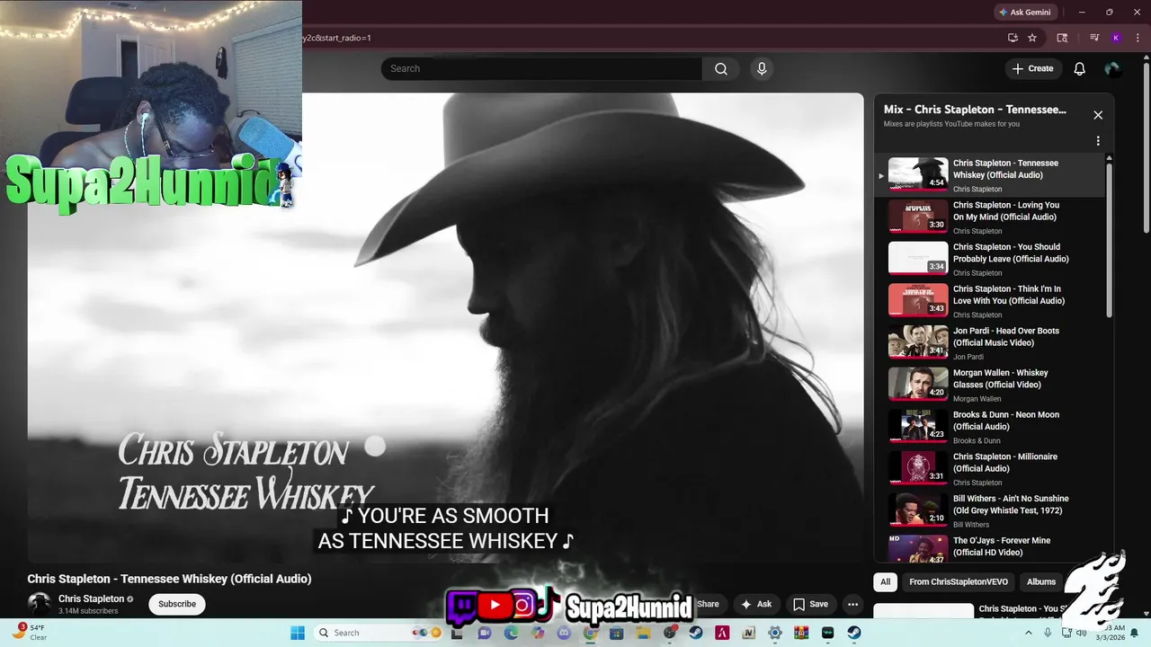This screenshot has height=647, width=1151.
Task: Open weather widget showing 54°F
Action: [31, 633]
